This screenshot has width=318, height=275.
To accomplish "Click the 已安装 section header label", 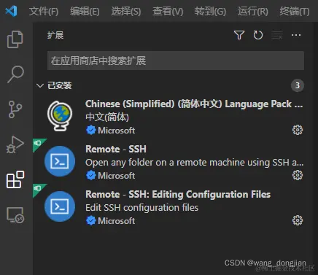I will pos(60,85).
